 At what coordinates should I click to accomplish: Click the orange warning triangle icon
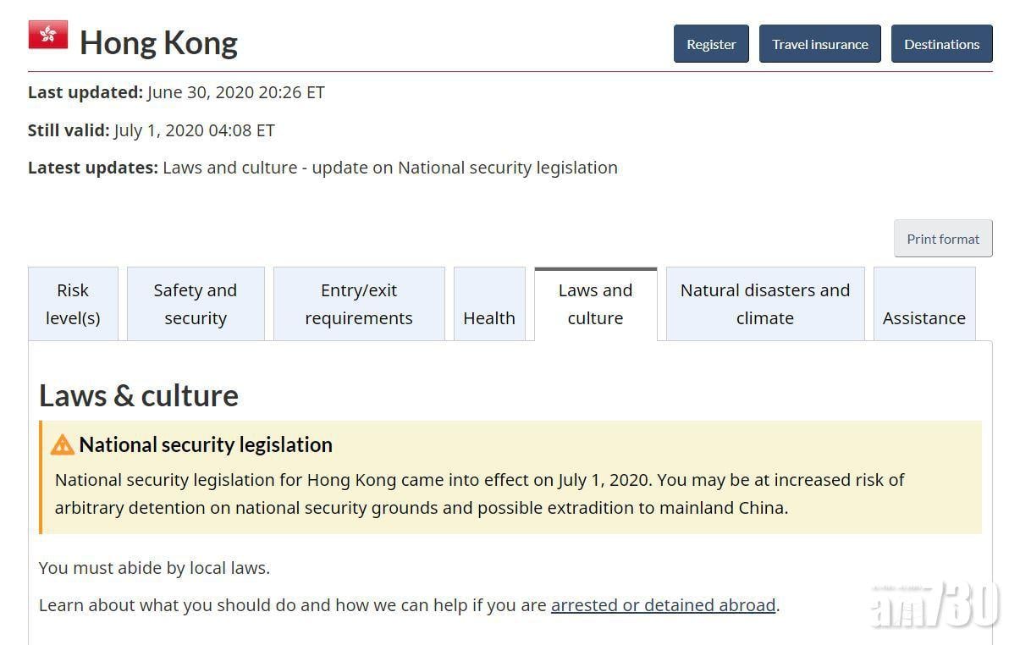tap(63, 445)
